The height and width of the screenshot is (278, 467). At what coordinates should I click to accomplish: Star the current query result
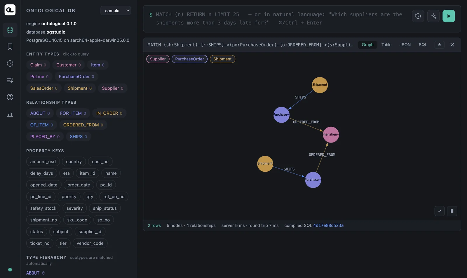[439, 45]
